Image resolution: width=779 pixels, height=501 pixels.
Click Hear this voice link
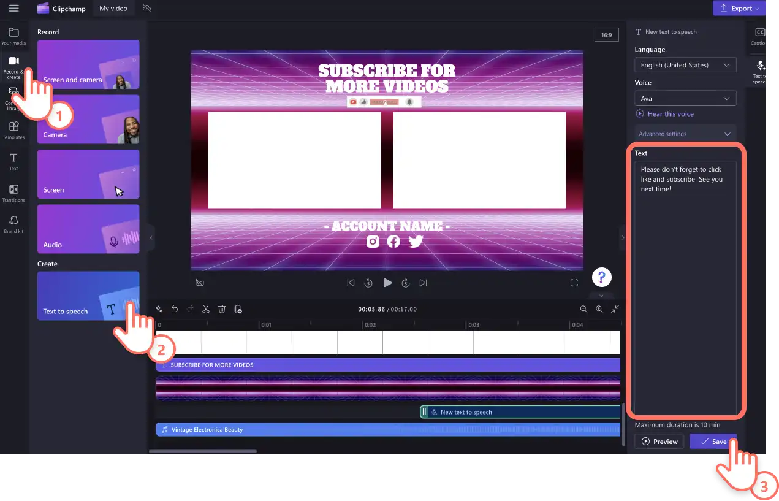click(x=665, y=113)
